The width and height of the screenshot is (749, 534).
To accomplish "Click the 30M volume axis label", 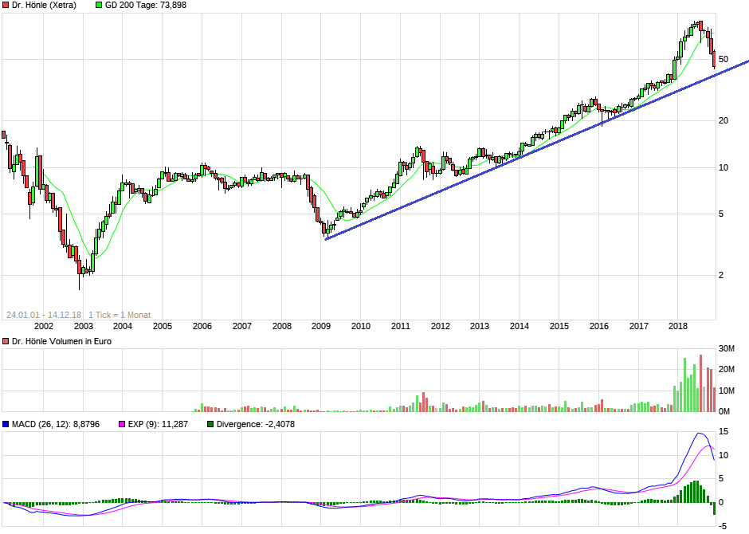I will tap(727, 349).
